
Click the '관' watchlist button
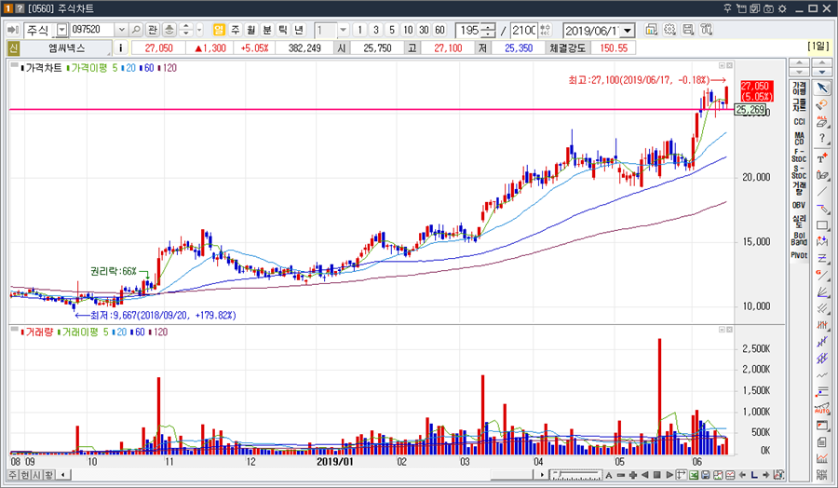point(153,30)
